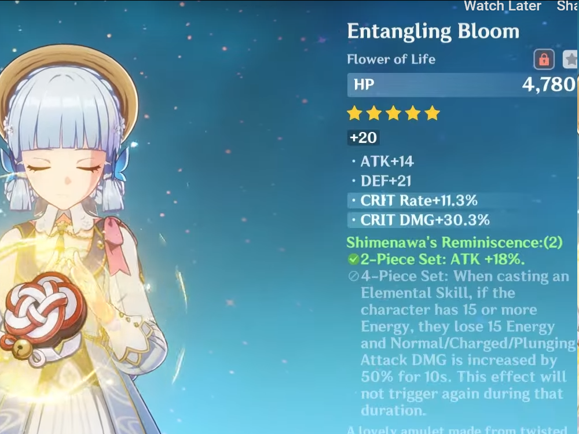Viewport: 579px width, 434px height.
Task: Toggle the red artifact lock icon
Action: click(x=544, y=59)
